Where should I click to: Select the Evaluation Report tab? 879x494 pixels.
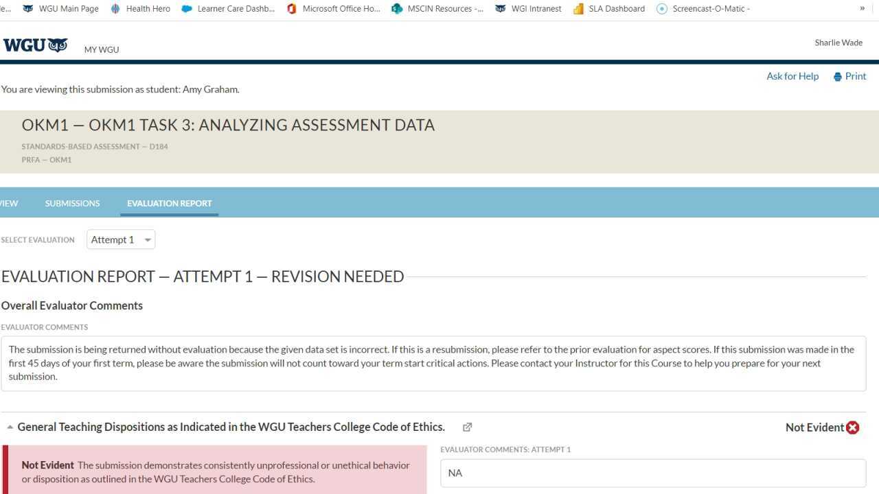(169, 203)
